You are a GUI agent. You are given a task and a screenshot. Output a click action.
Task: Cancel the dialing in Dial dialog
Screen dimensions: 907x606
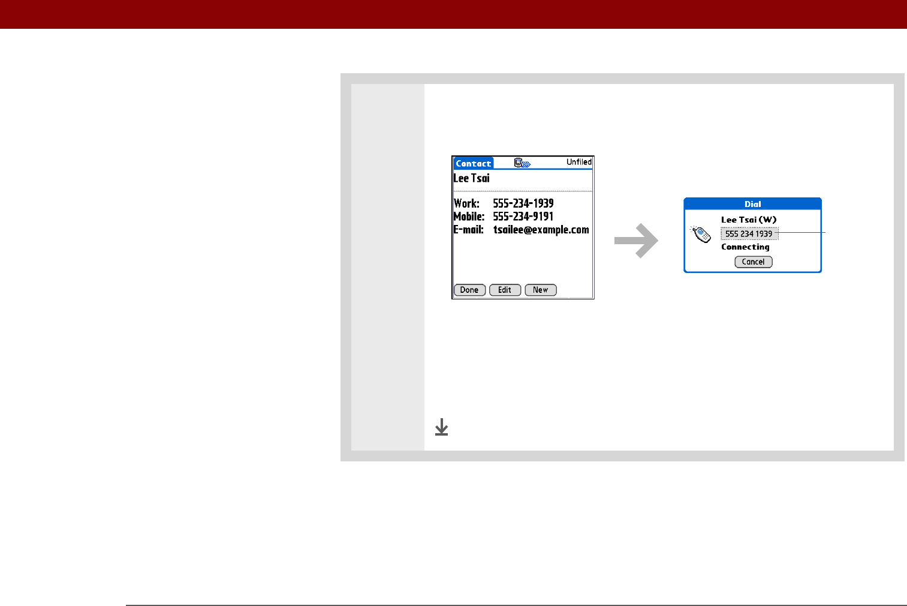(x=754, y=262)
